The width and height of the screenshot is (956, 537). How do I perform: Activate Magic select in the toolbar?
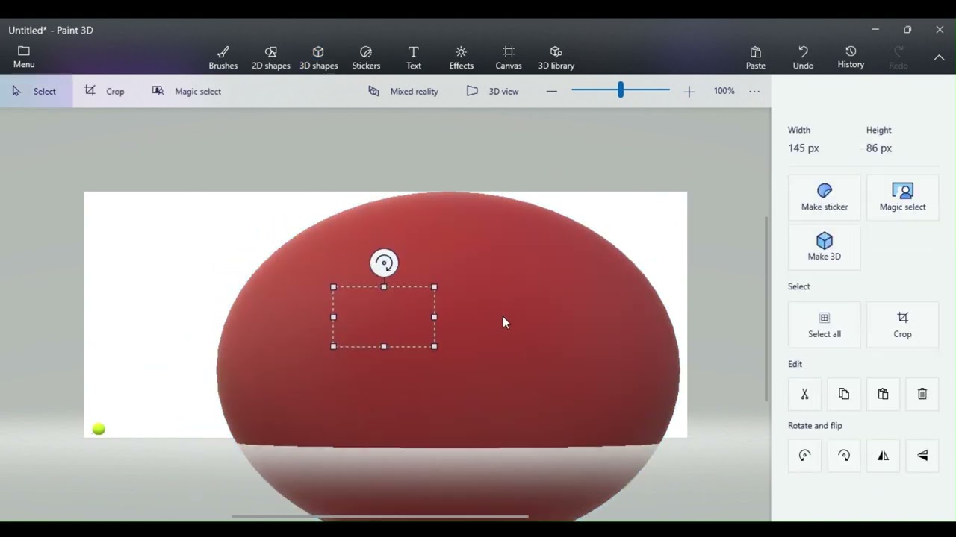click(x=187, y=91)
